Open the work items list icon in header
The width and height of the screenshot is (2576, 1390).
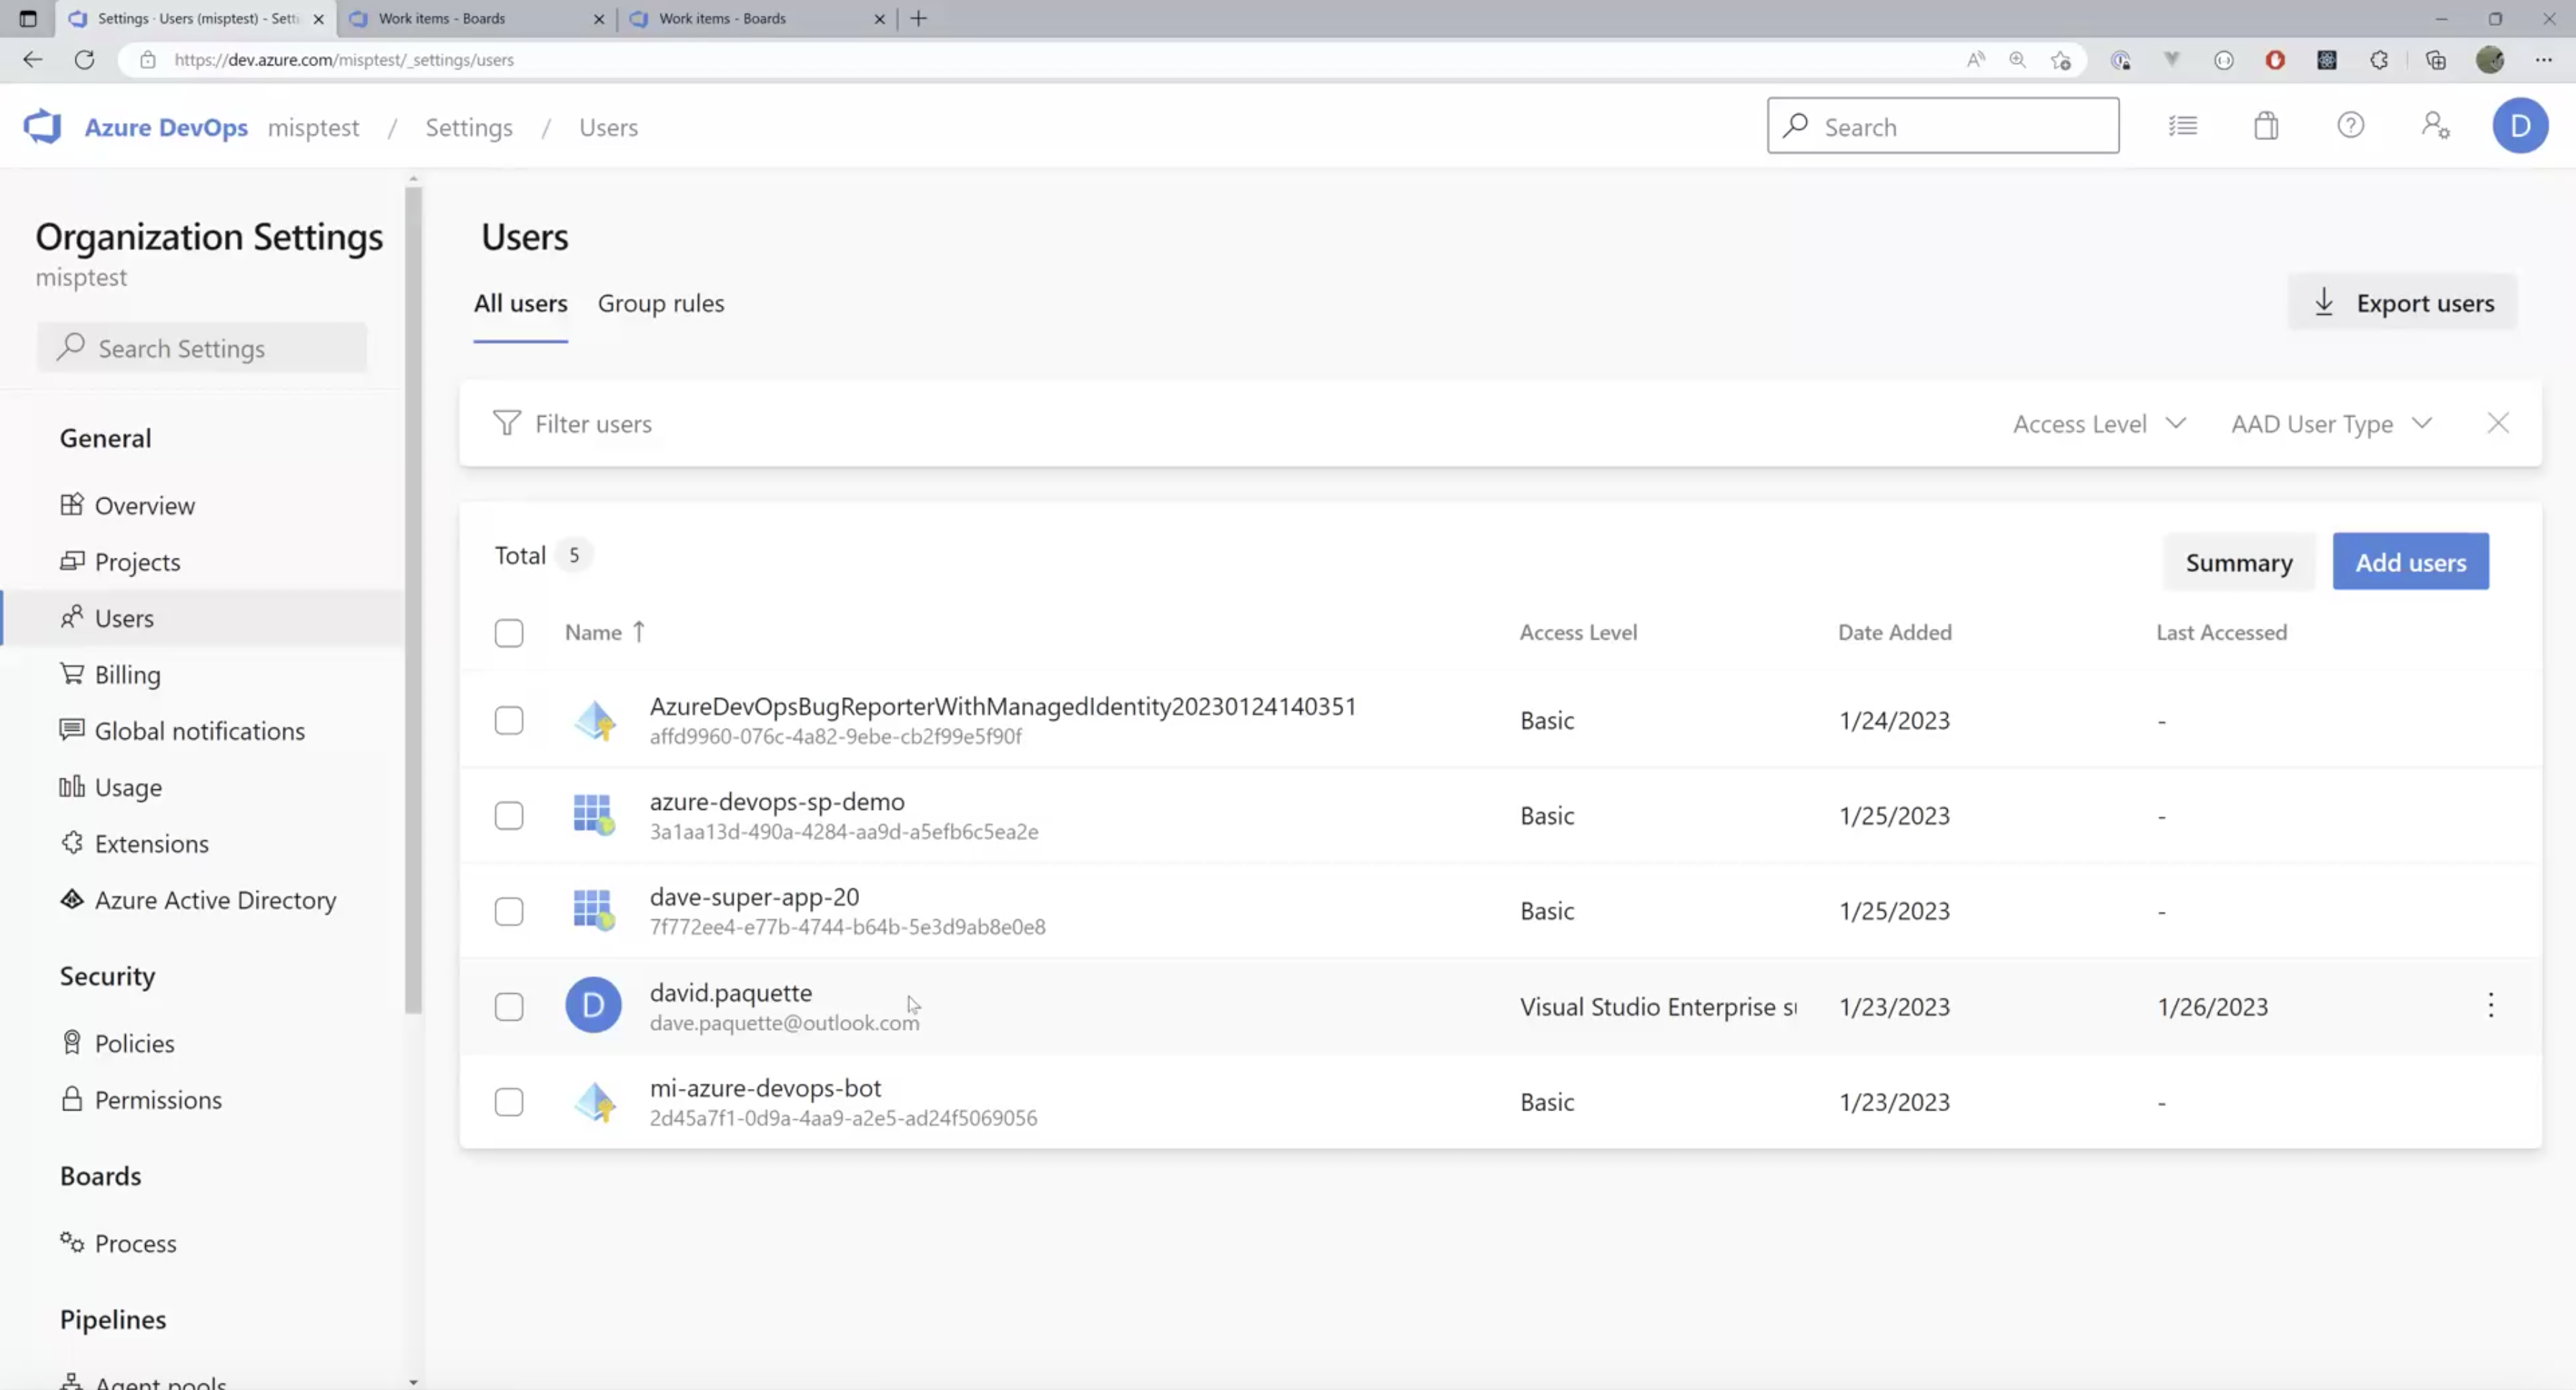[2182, 126]
